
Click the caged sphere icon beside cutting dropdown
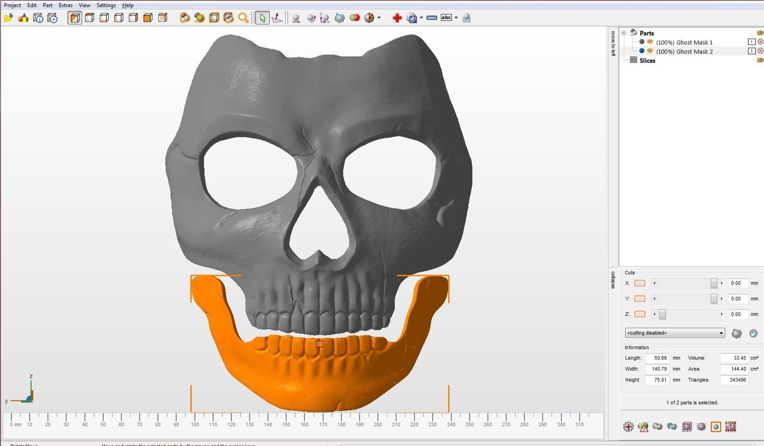click(x=737, y=333)
